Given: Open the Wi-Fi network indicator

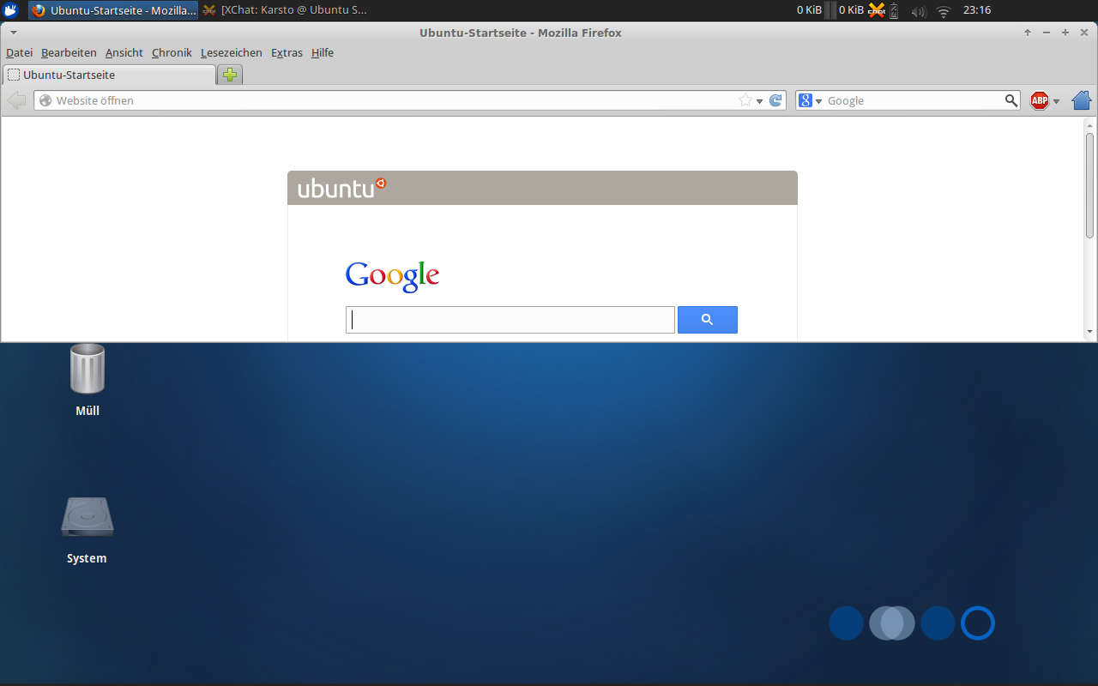Looking at the screenshot, I should tap(944, 11).
